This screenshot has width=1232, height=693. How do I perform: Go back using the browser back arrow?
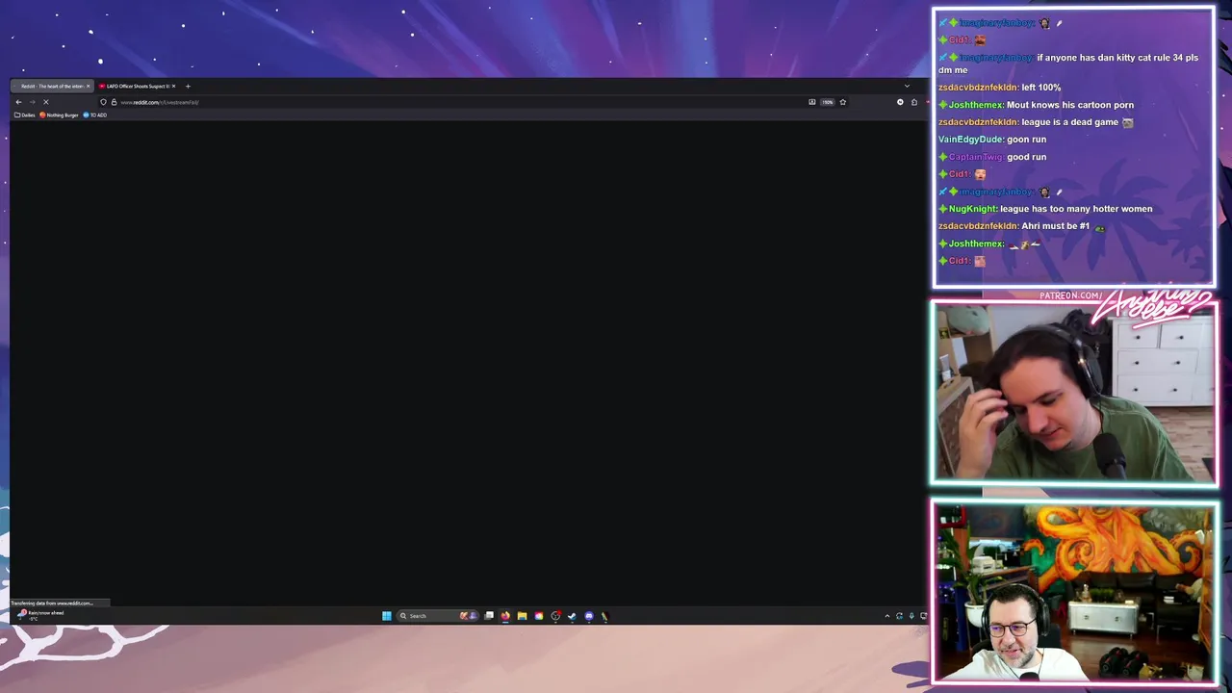18,102
